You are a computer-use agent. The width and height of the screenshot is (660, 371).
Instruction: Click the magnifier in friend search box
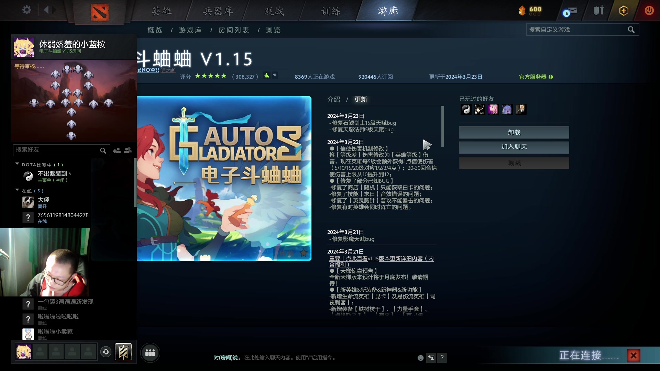[x=103, y=150]
